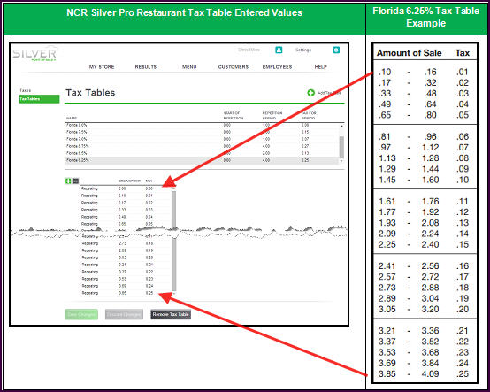Image resolution: width=490 pixels, height=392 pixels.
Task: Select the Repeating row with breakpoint 3.85
Action: [125, 293]
